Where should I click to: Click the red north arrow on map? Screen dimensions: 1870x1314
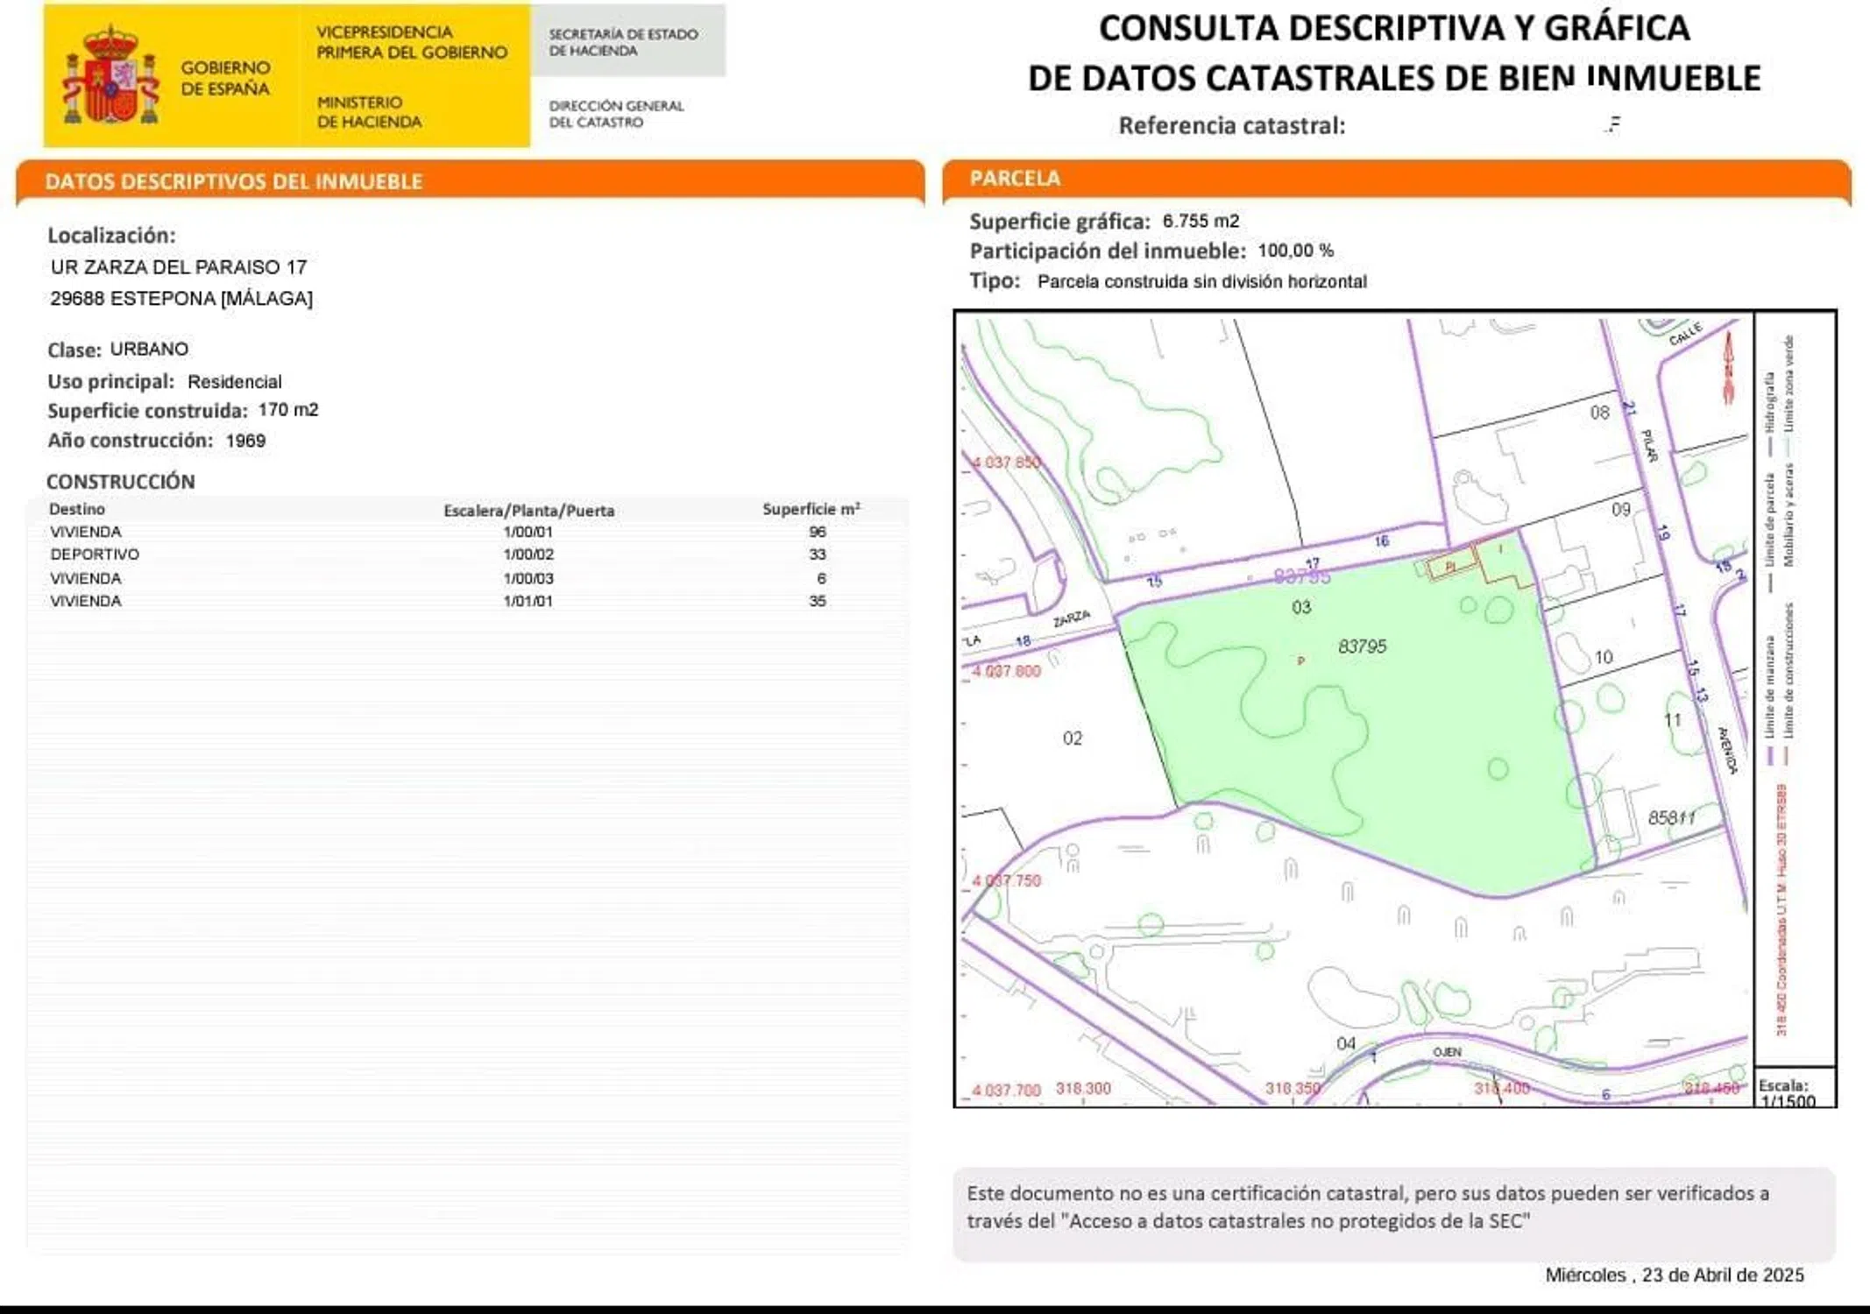pyautogui.click(x=1729, y=367)
